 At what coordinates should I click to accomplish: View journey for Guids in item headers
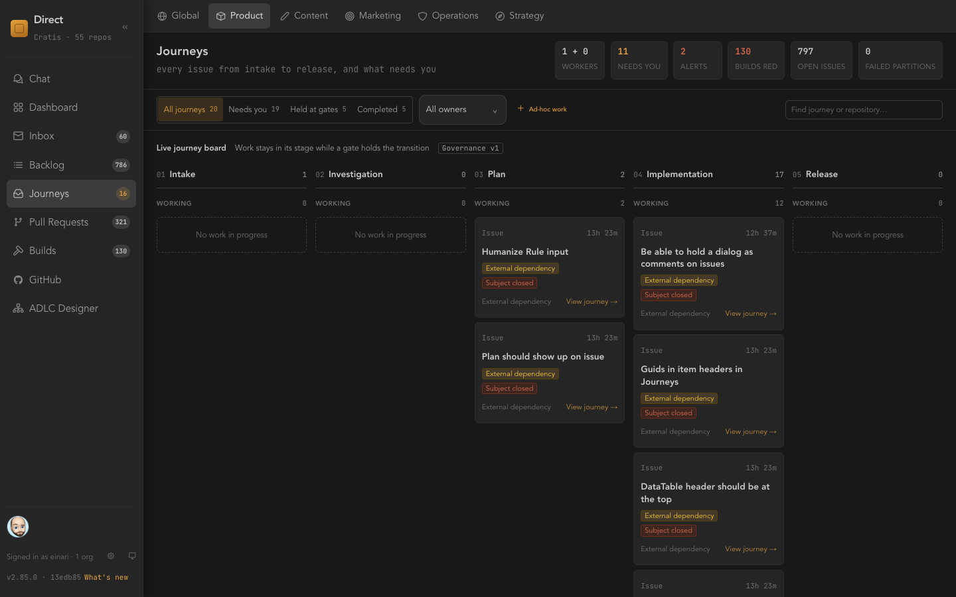(751, 432)
